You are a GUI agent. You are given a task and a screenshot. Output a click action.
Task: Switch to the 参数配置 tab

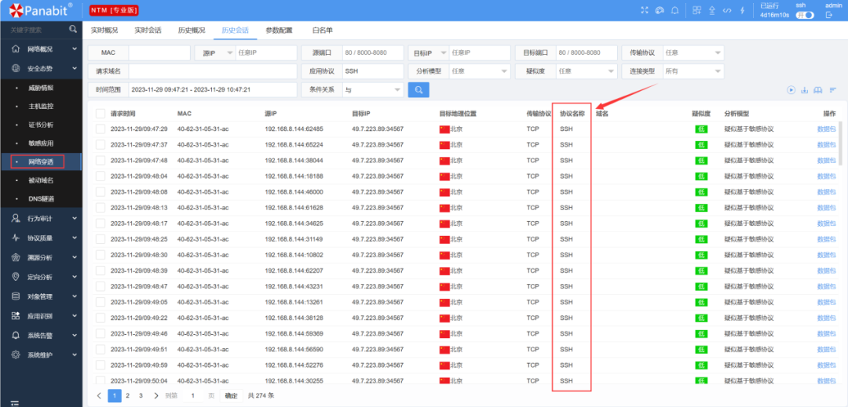[x=279, y=31]
